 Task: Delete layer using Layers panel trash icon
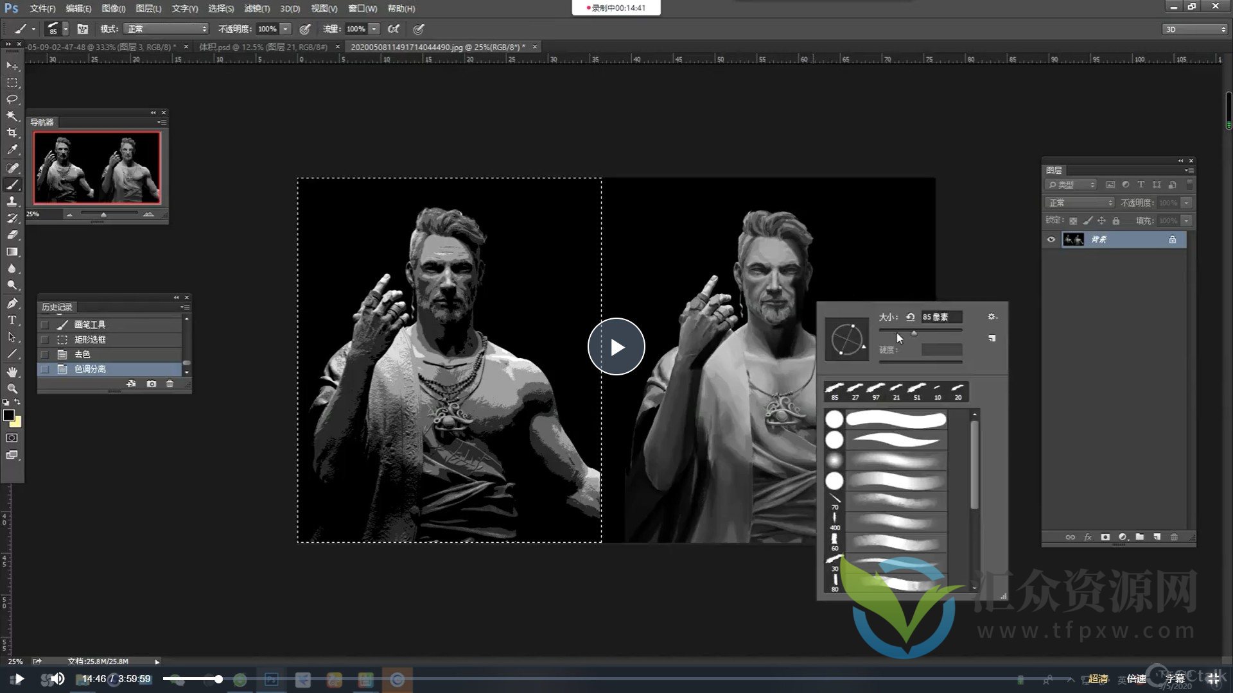(x=1174, y=537)
